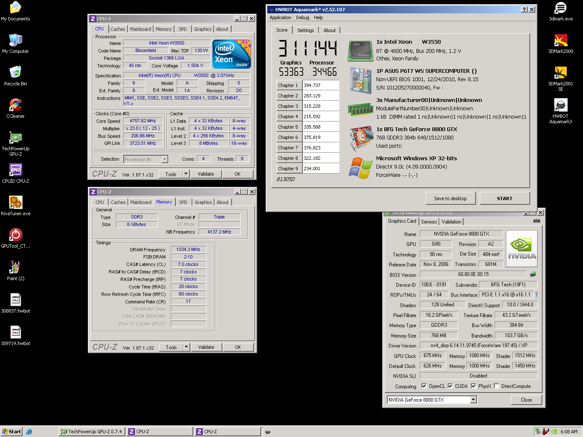Image resolution: width=583 pixels, height=437 pixels.
Task: Launch HWBOT Aquamark3 desktop shortcut
Action: click(x=561, y=111)
